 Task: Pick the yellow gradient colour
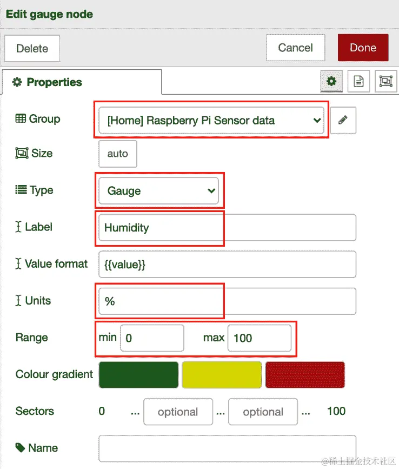point(222,375)
